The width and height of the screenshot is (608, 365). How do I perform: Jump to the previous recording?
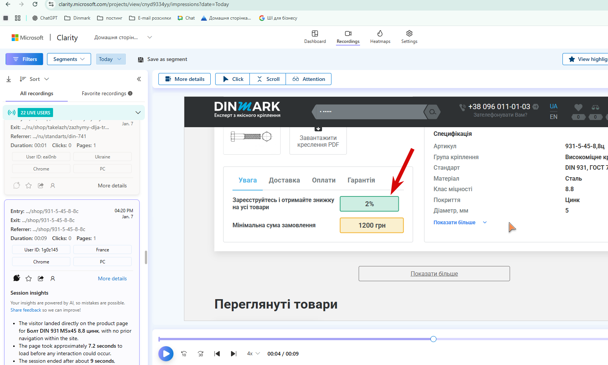pos(217,354)
